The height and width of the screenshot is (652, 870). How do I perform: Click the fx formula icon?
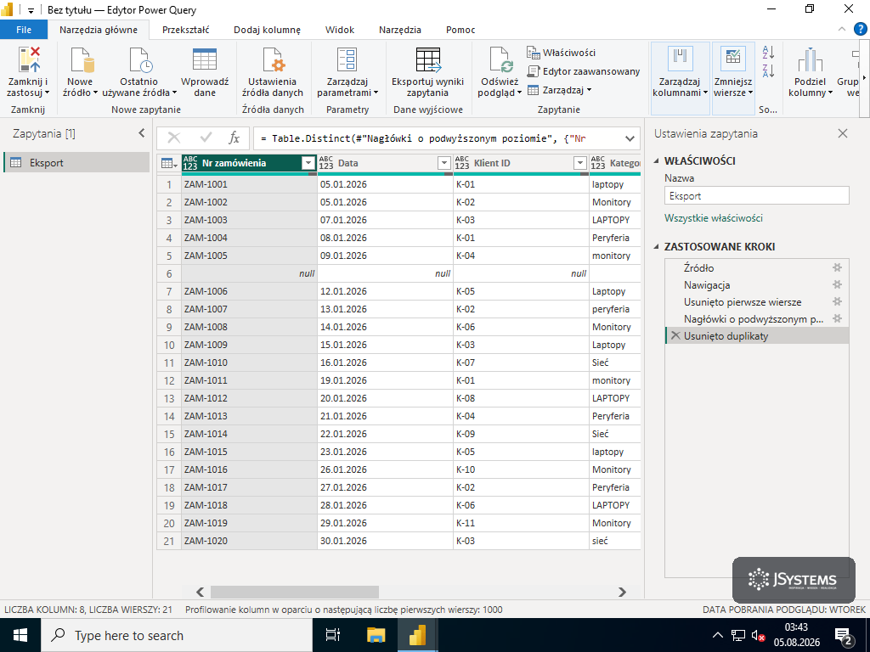[x=234, y=138]
